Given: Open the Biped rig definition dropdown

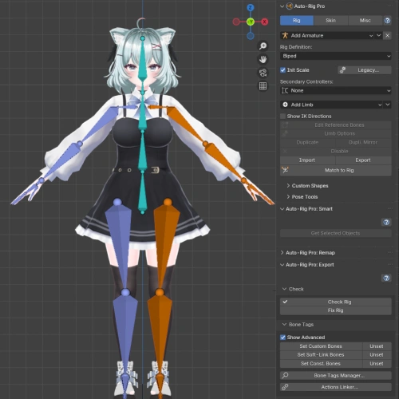Looking at the screenshot, I should point(336,56).
